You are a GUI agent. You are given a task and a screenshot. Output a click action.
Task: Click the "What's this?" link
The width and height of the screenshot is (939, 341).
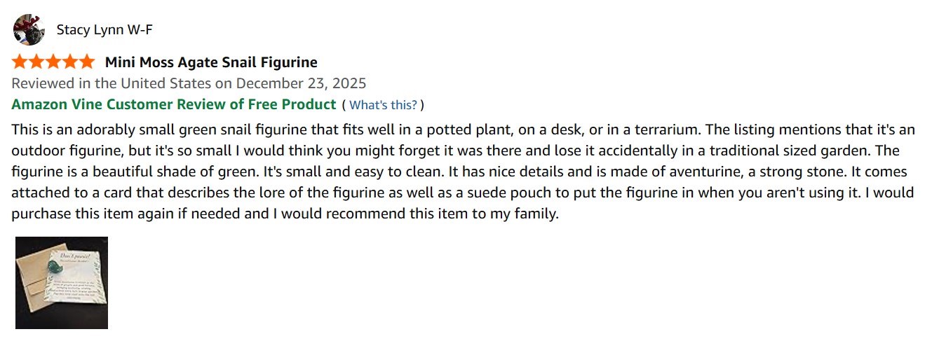383,105
